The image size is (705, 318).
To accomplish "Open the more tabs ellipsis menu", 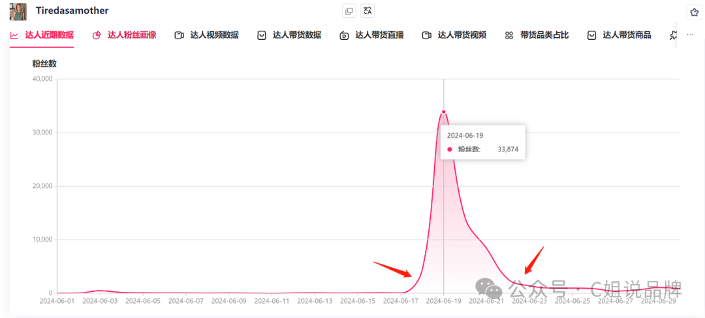I will 690,35.
